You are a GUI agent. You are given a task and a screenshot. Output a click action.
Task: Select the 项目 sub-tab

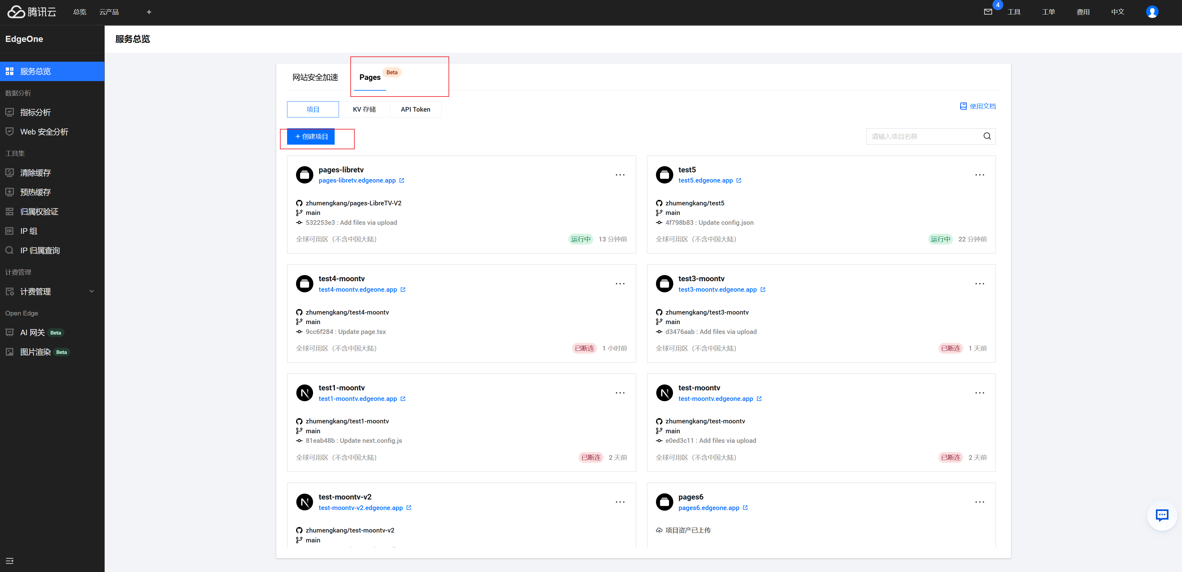(x=313, y=109)
